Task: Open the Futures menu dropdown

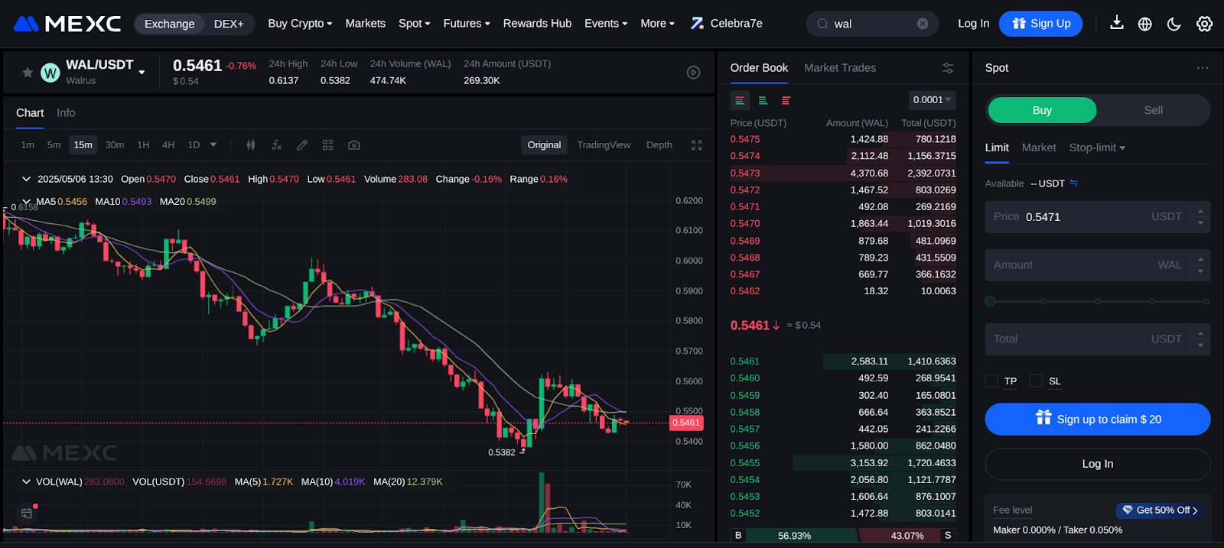Action: [x=467, y=24]
